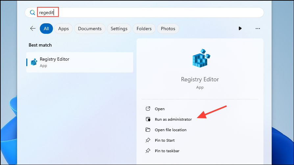Screen dimensions: 294x165
Task: Show more filters with the play arrow
Action: [240, 29]
